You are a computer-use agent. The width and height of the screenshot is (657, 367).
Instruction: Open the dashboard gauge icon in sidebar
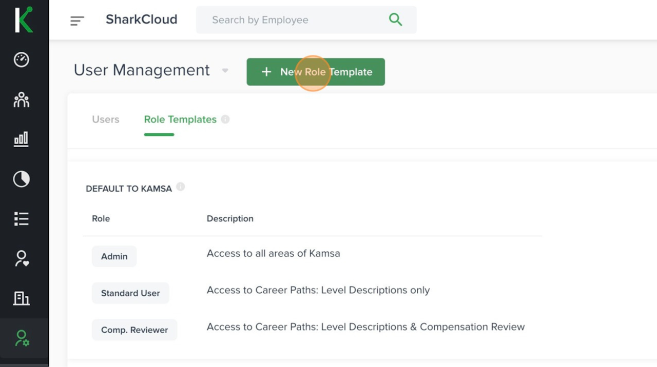tap(22, 59)
